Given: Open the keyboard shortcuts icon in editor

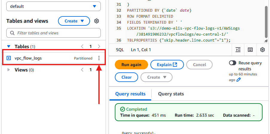Looking at the screenshot, I should [x=250, y=50].
